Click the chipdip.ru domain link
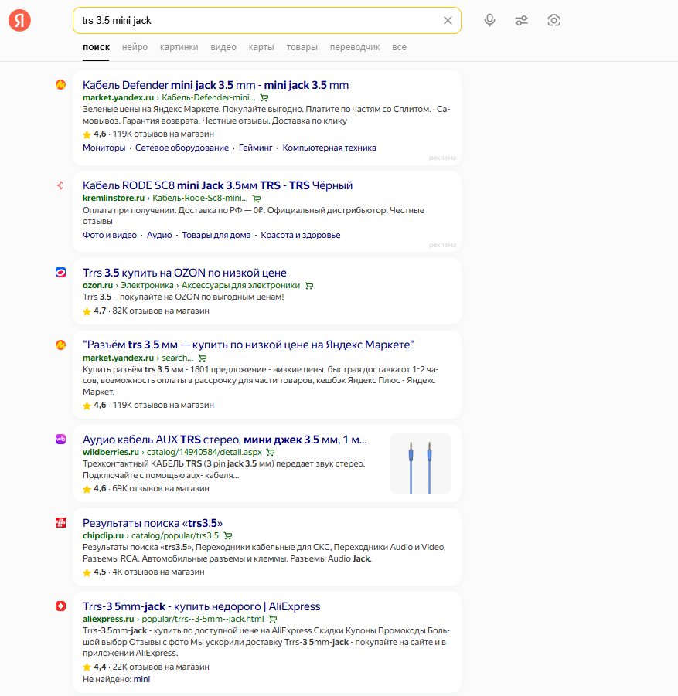Screen dimensions: 678x696 [x=103, y=535]
